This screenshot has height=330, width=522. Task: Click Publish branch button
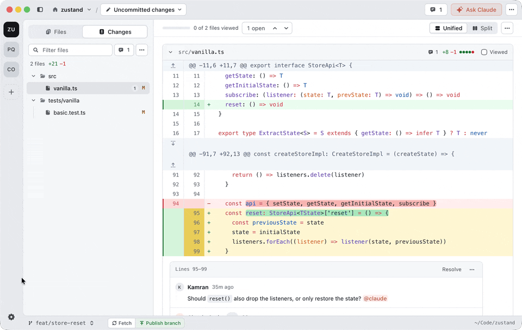click(160, 323)
